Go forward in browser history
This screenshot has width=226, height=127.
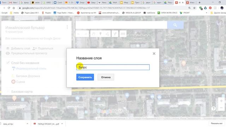click(x=4, y=8)
